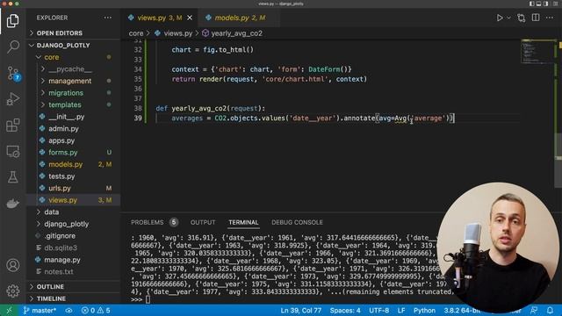The image size is (562, 316).
Task: Open the Testing flask view
Action: point(13,177)
